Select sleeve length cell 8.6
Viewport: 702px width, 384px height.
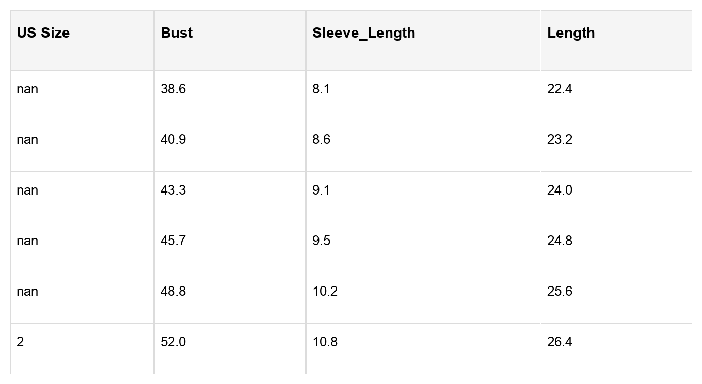(423, 147)
